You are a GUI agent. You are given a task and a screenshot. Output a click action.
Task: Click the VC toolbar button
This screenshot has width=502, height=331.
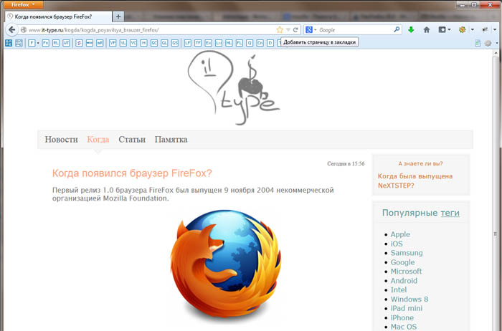tap(133, 43)
